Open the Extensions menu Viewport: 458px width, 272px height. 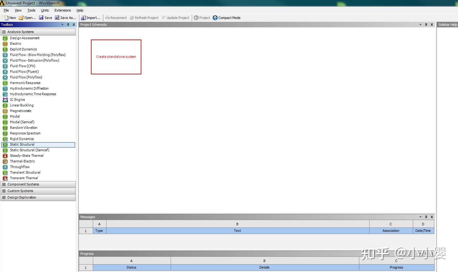[63, 10]
